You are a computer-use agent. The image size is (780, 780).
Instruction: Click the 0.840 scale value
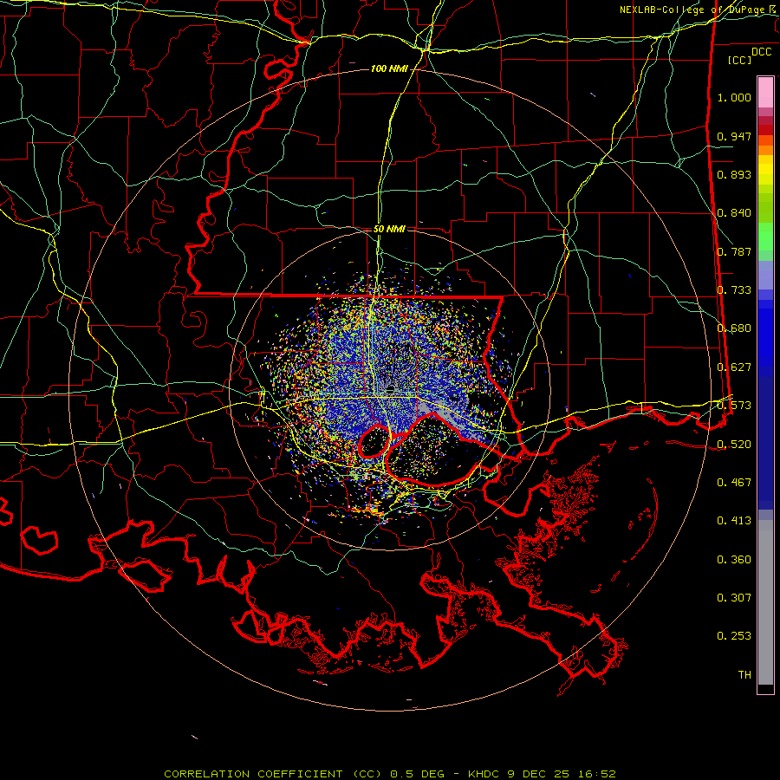[x=734, y=213]
